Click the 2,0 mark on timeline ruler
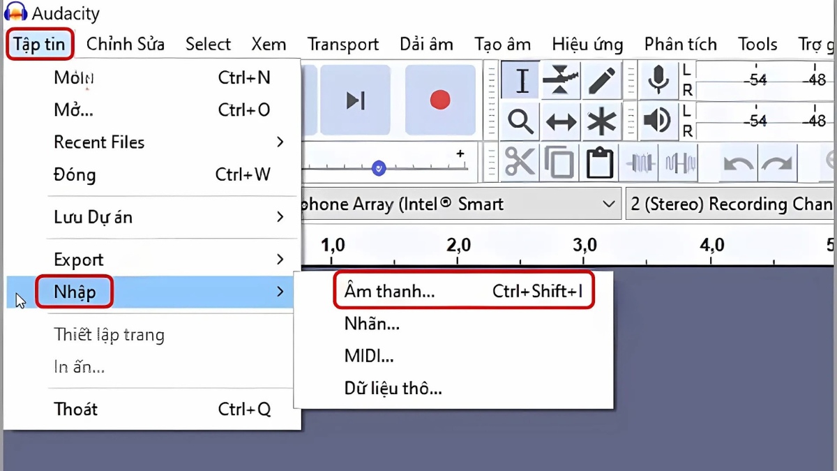 point(458,246)
